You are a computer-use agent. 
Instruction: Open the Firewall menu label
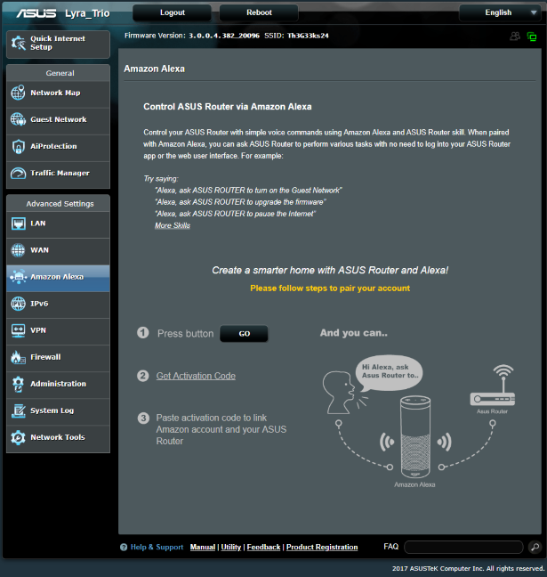tap(45, 357)
